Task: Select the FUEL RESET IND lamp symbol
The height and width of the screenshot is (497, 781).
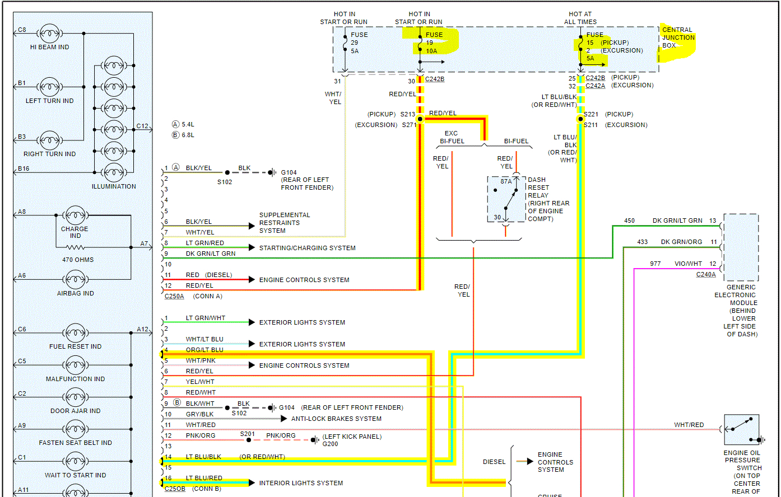Action: point(75,333)
